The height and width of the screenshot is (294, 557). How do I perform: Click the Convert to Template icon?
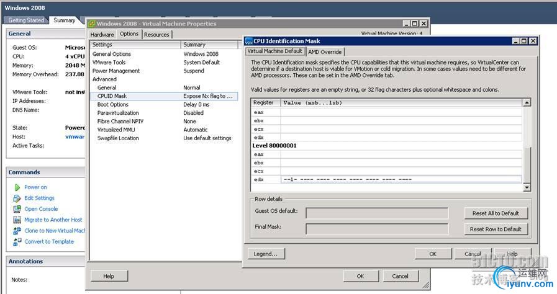click(17, 242)
